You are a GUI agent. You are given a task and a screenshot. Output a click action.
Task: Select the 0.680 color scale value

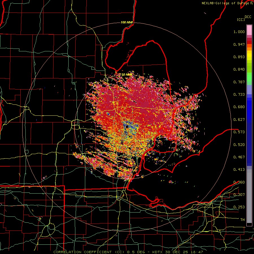tap(239, 107)
